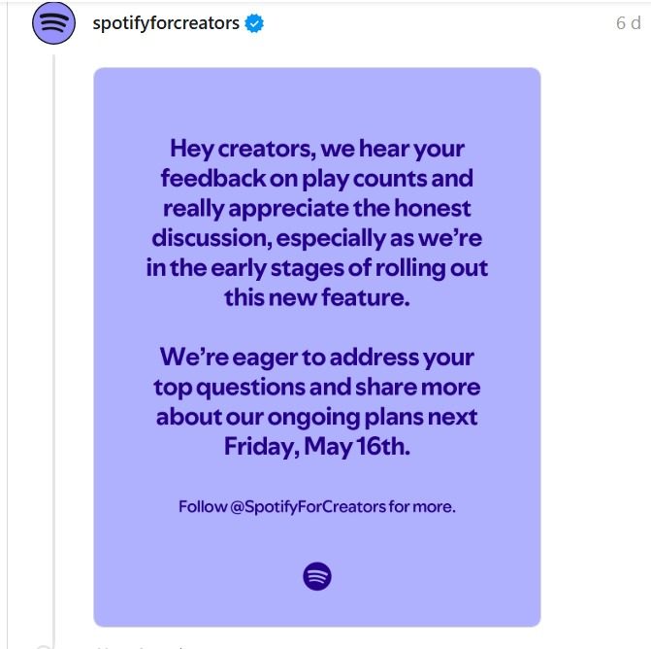Click the "Follow @SpotifyForCreators for more." text

pos(317,507)
